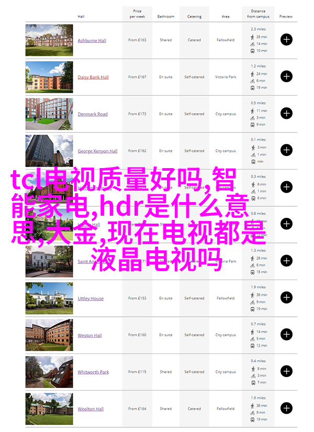
Task: Click the Price per week column header
Action: point(137,14)
